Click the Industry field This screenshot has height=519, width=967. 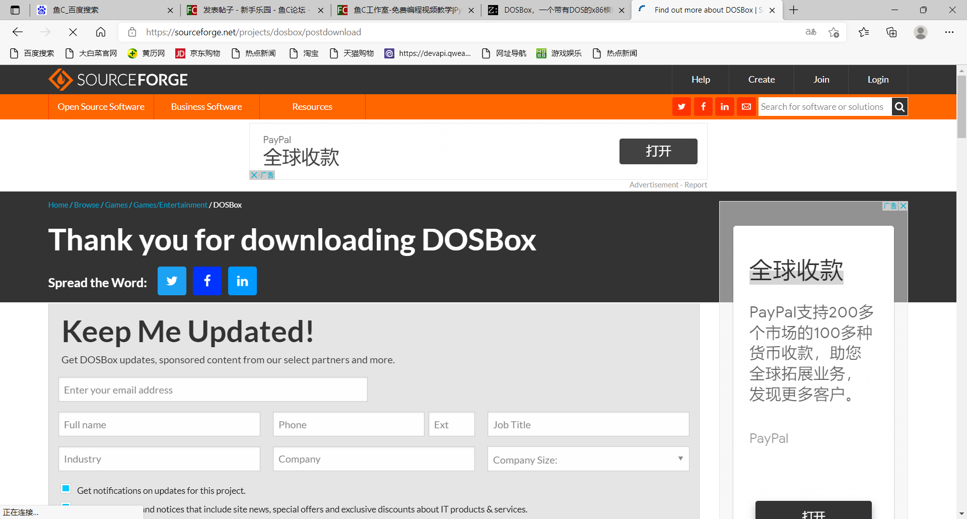pos(159,459)
